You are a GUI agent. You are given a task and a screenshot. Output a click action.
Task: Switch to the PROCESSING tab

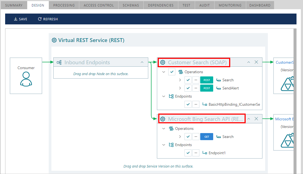click(x=64, y=5)
